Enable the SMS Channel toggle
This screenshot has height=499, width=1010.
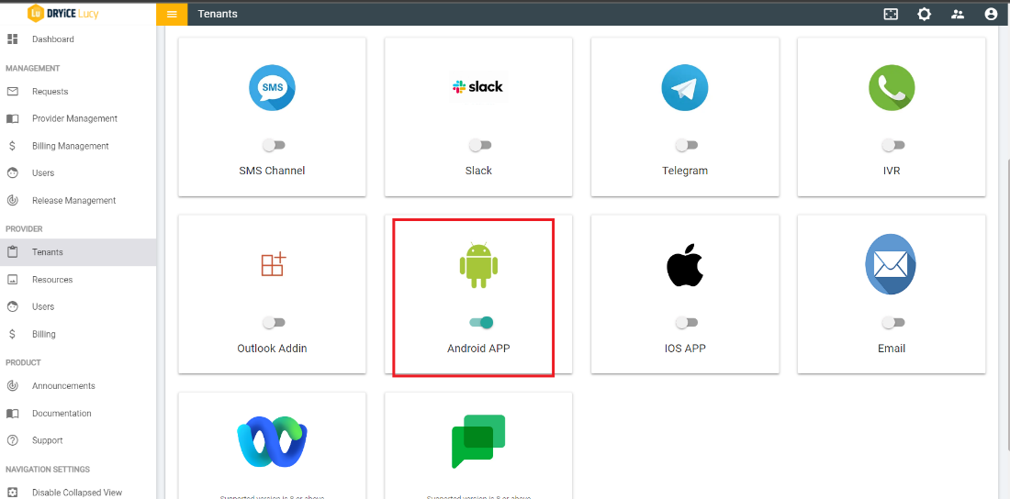[x=274, y=146]
